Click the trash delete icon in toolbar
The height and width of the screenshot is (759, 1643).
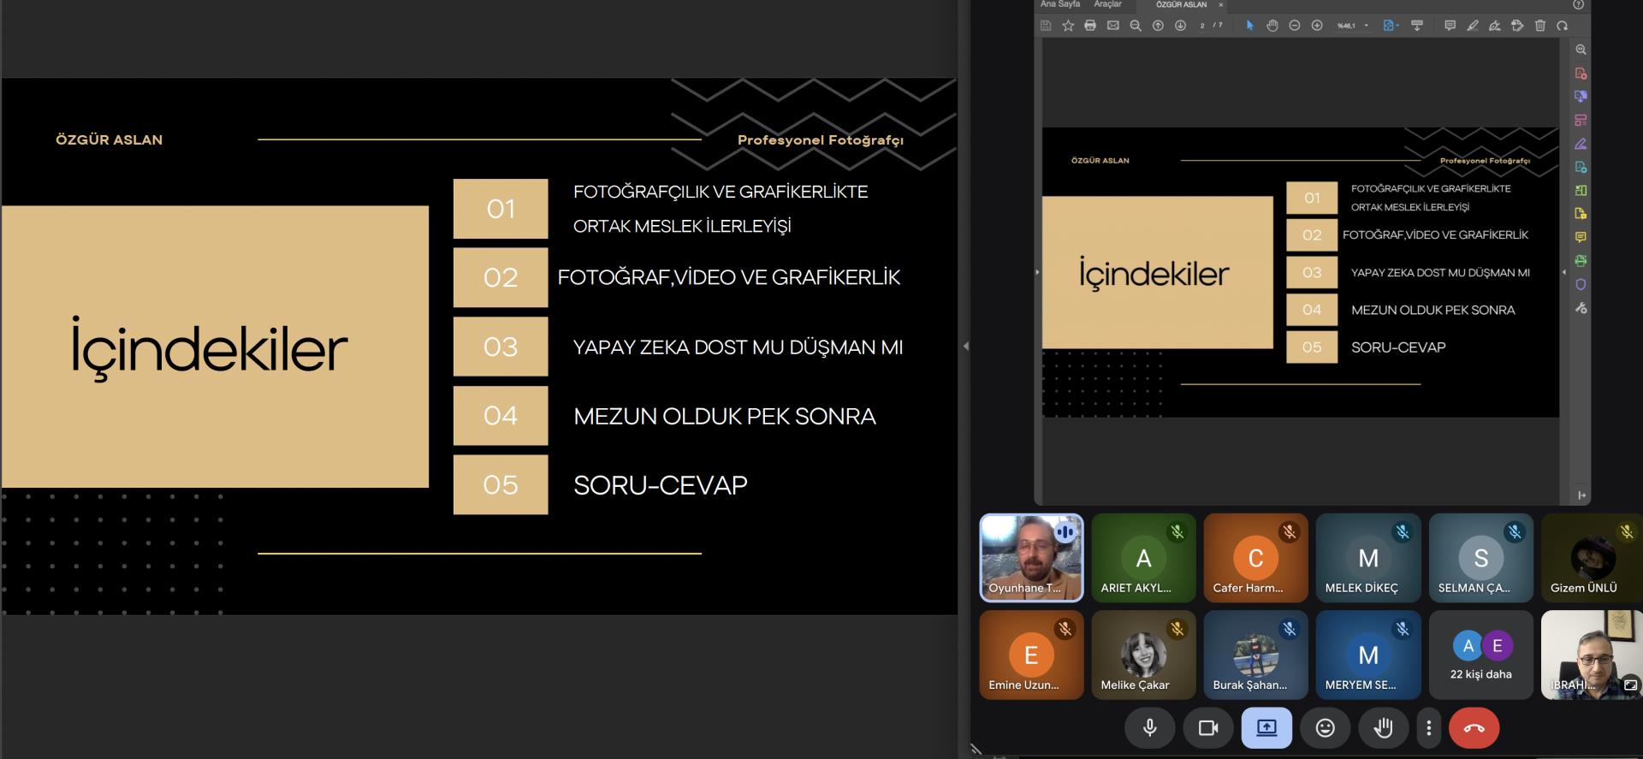pyautogui.click(x=1540, y=26)
